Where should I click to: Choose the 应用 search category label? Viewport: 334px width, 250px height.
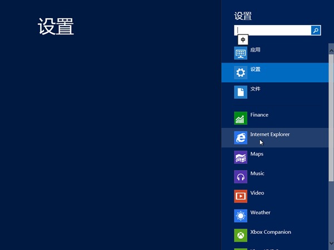[x=255, y=50]
